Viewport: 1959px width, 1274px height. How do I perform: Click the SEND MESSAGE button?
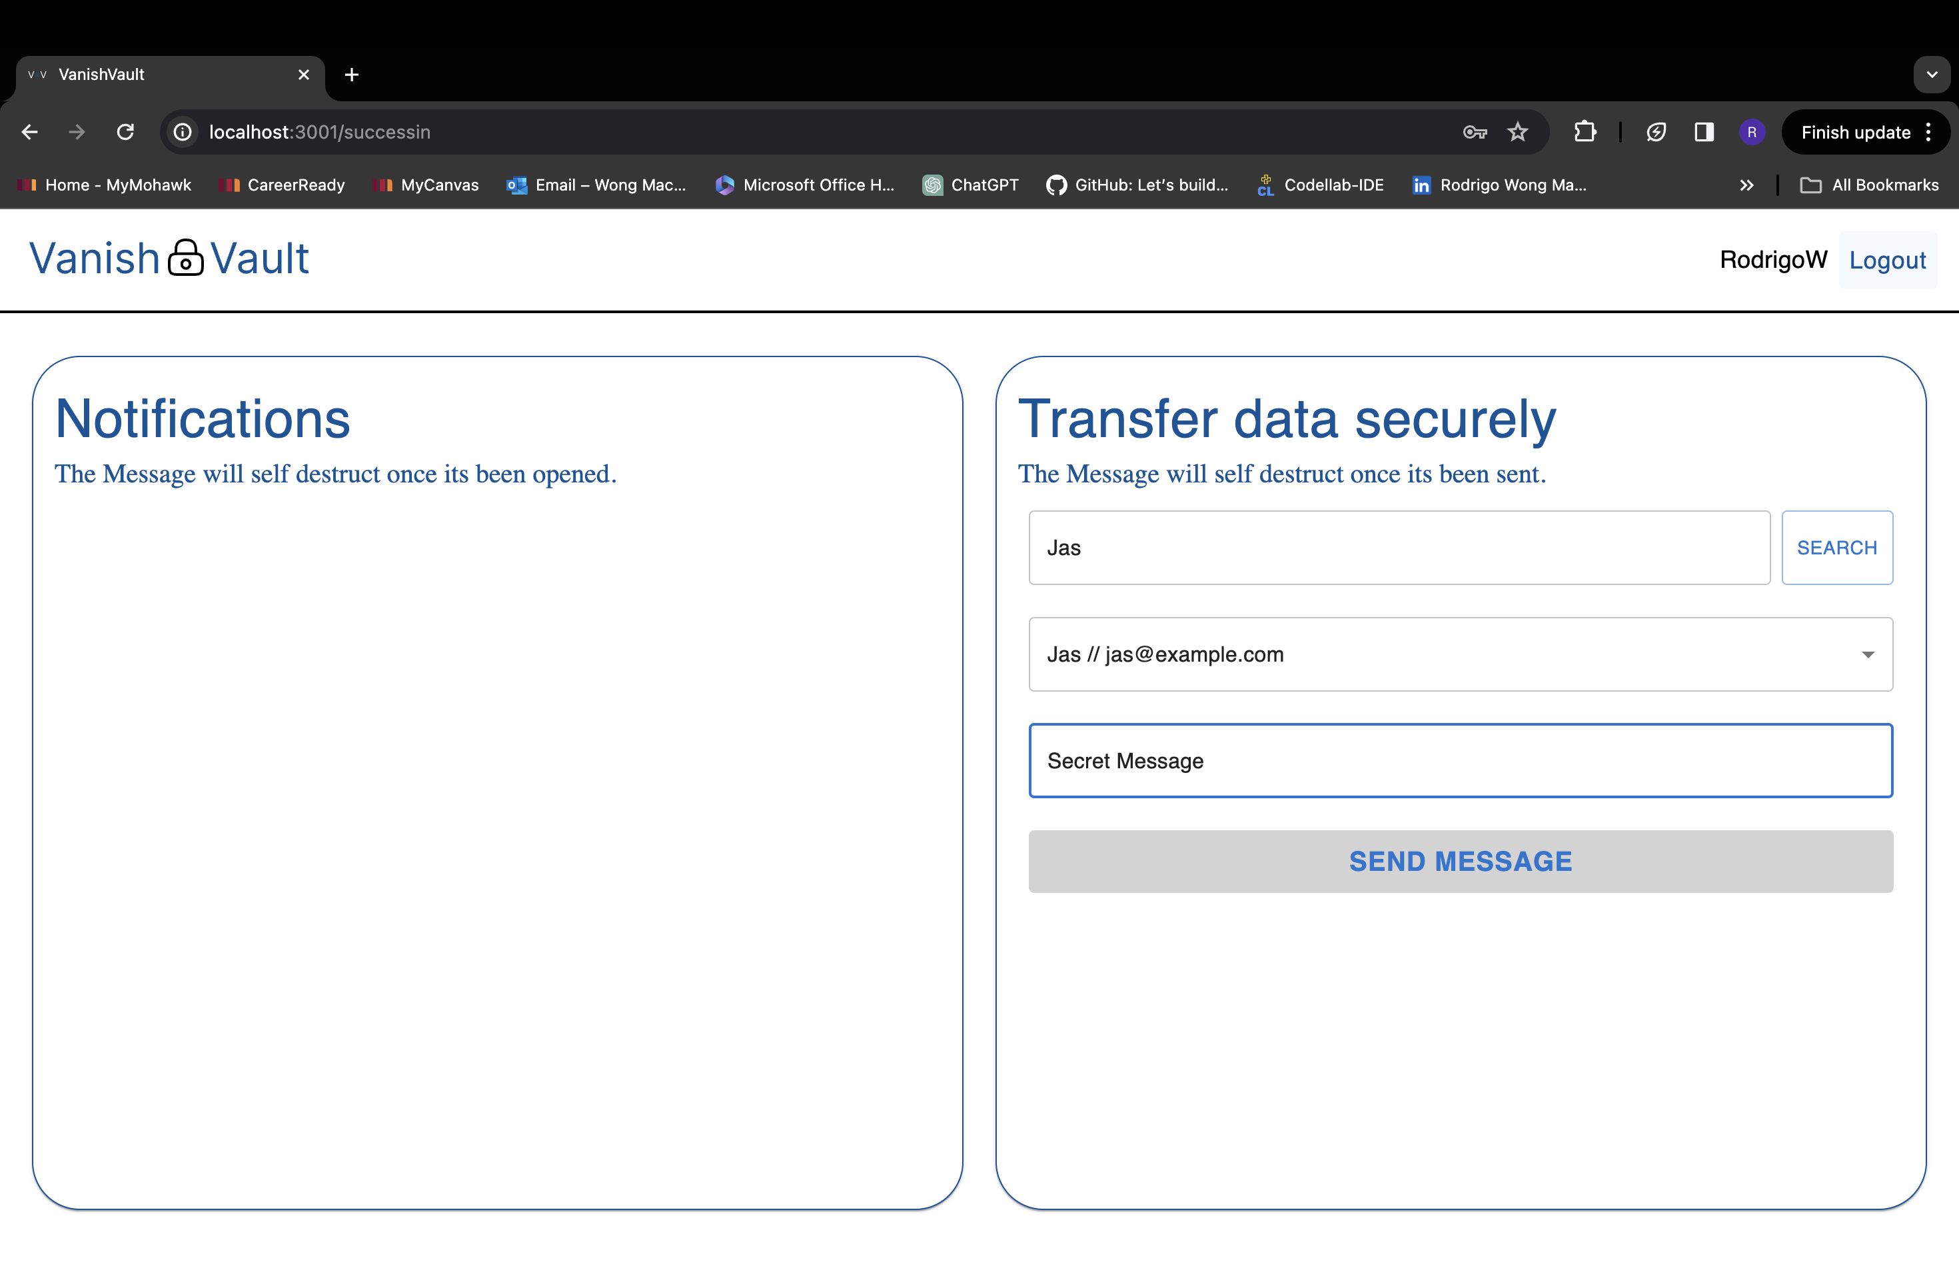click(1460, 861)
